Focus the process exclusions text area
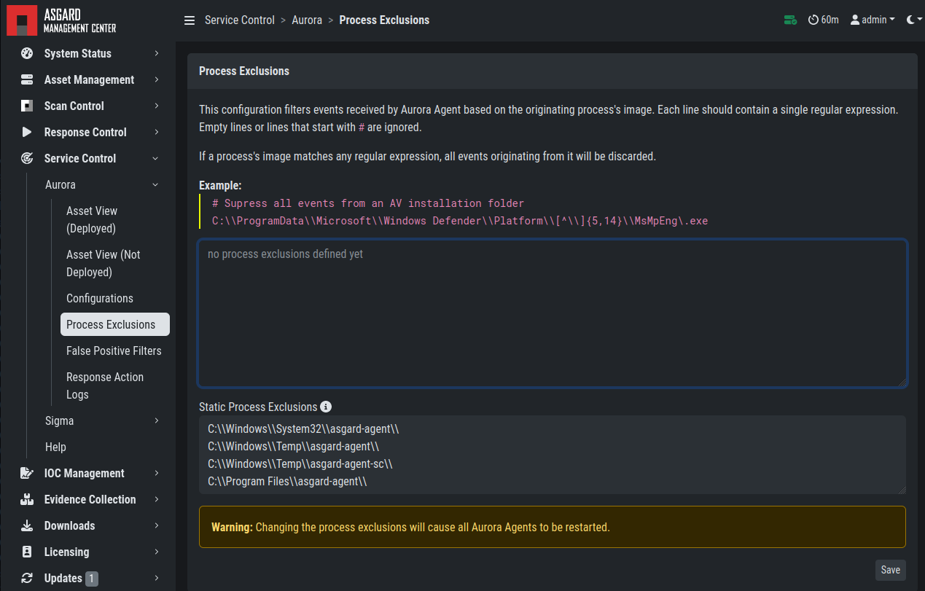Image resolution: width=925 pixels, height=591 pixels. pyautogui.click(x=553, y=313)
